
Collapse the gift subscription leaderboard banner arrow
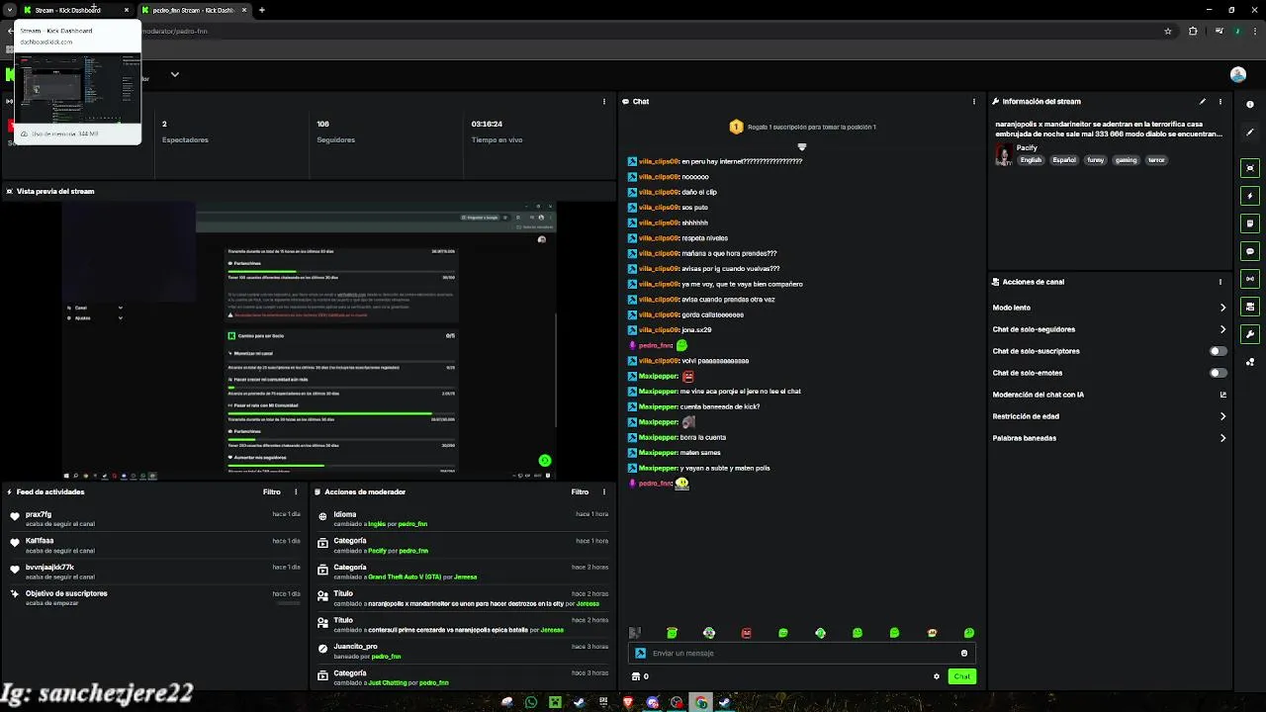802,146
